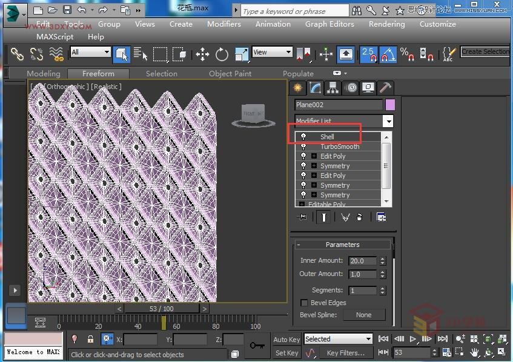Viewport: 513px width, 362px height.
Task: Open the Utilities hammer panel tab
Action: pyautogui.click(x=385, y=88)
